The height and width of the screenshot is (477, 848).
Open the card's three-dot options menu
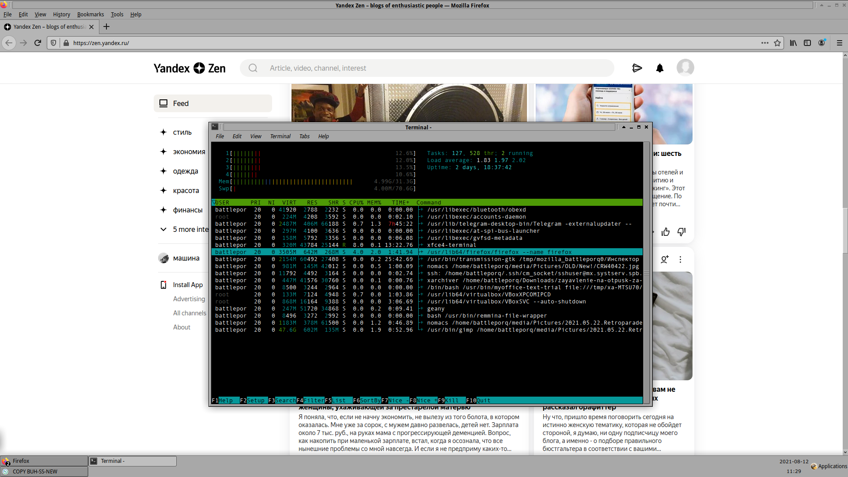coord(680,260)
